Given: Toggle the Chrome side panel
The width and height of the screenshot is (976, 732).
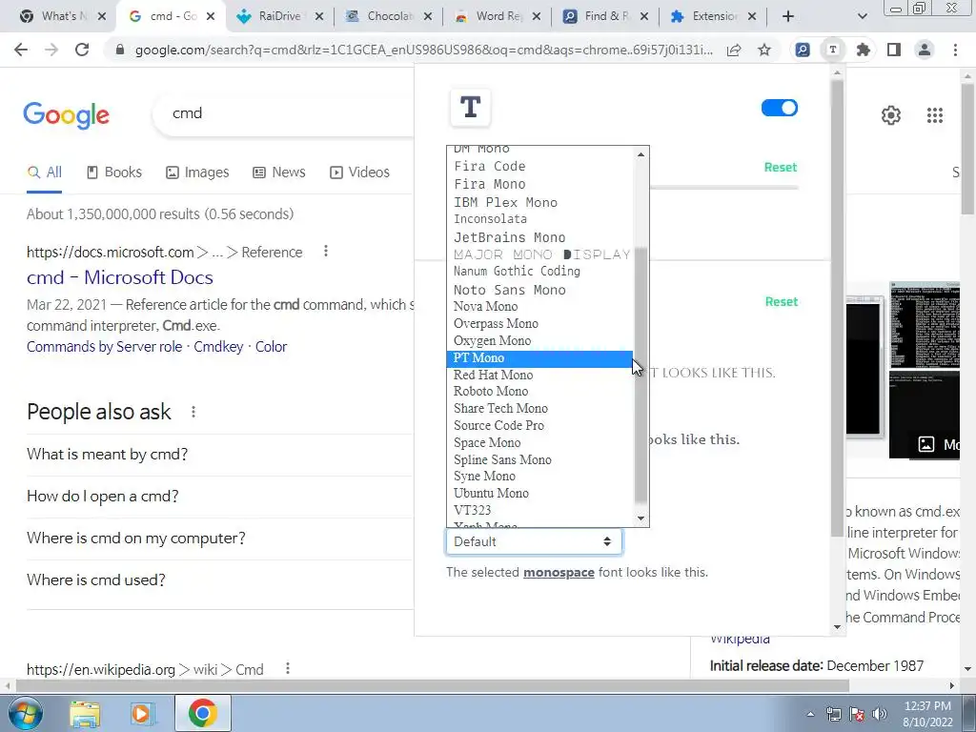Looking at the screenshot, I should [x=894, y=50].
